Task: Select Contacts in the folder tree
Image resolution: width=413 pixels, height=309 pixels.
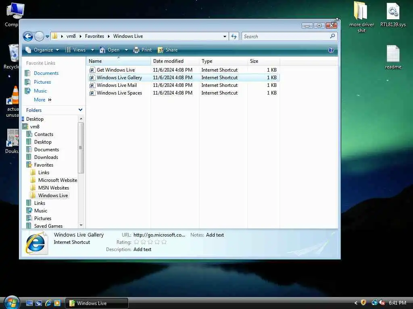Action: click(x=44, y=134)
